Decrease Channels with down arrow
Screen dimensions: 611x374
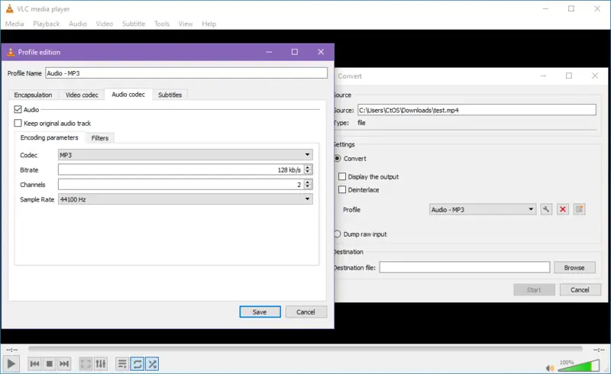point(308,187)
